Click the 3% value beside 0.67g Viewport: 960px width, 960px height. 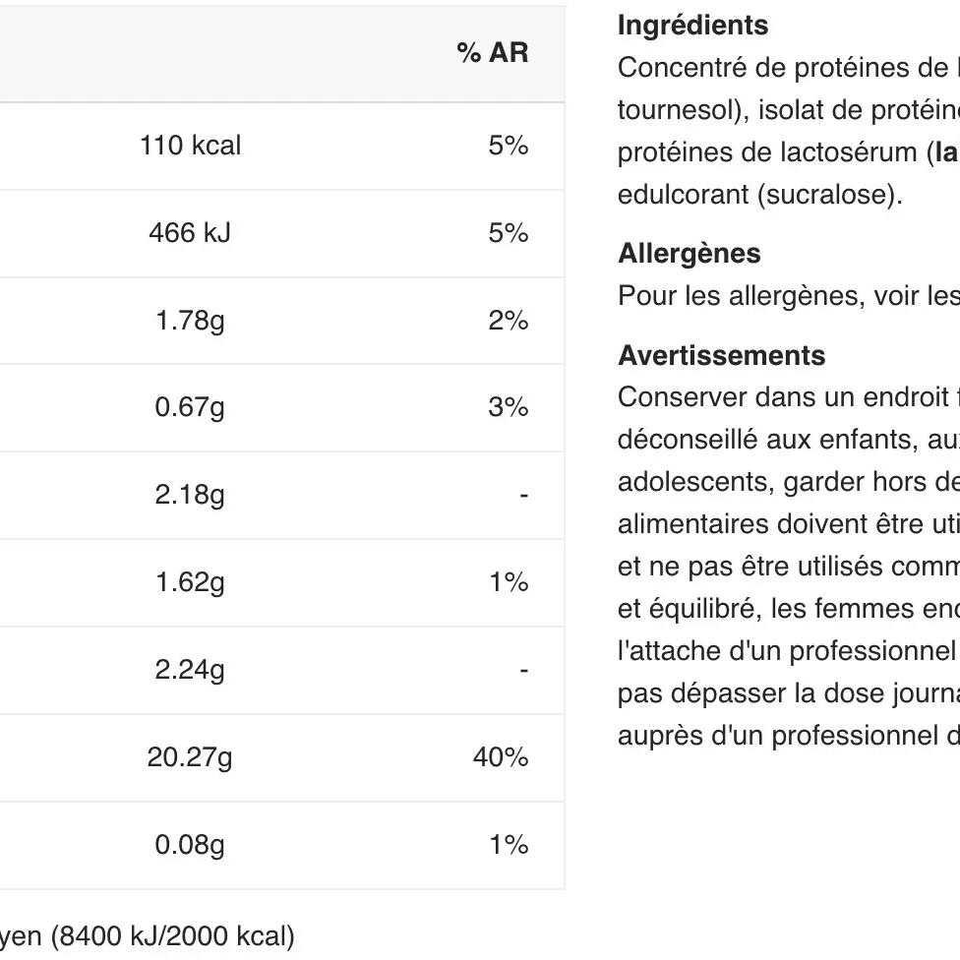[508, 407]
